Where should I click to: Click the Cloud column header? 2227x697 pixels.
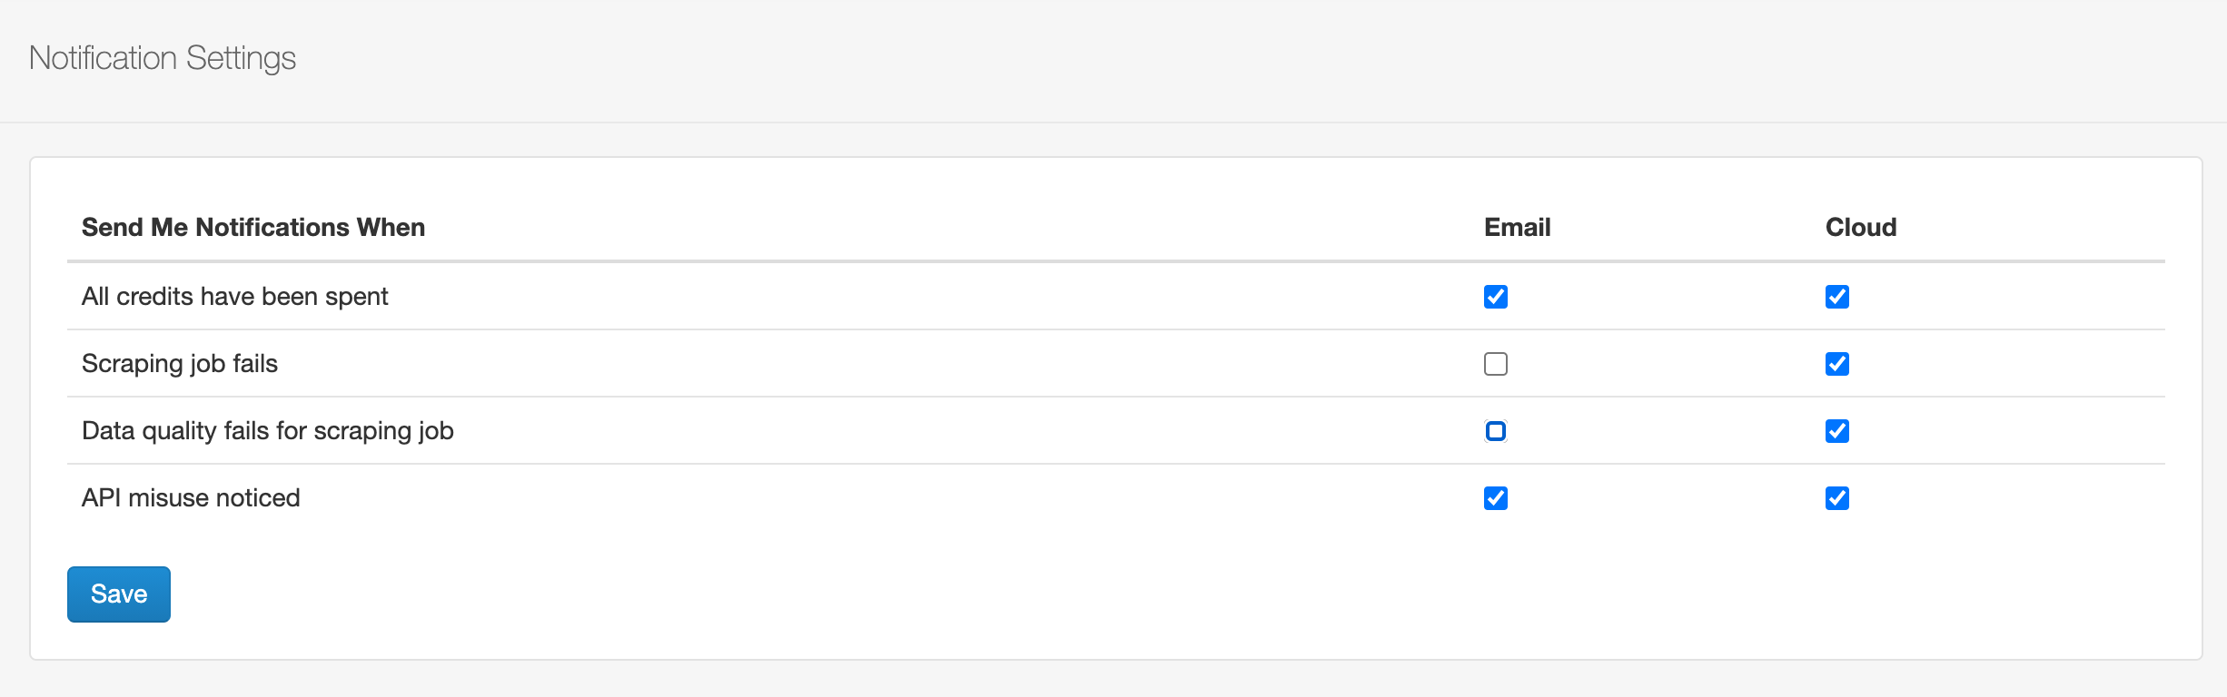(x=1860, y=228)
